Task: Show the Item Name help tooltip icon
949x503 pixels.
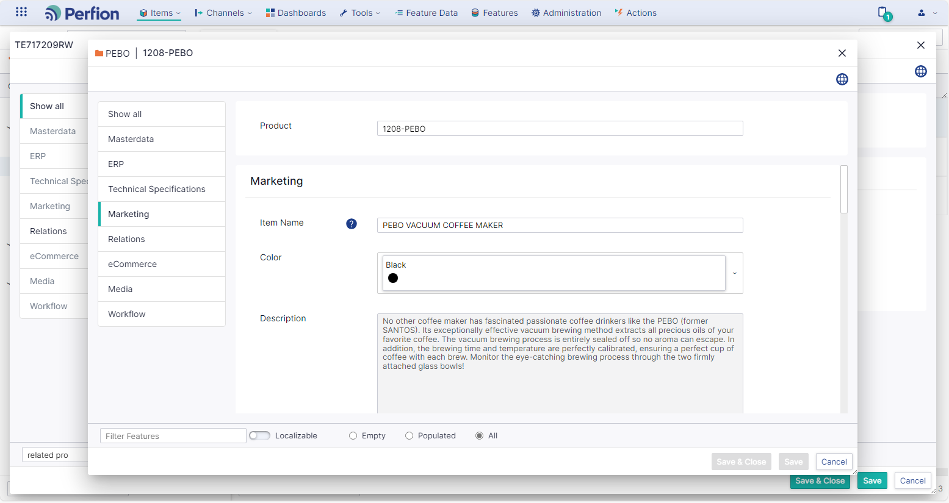Action: (x=352, y=224)
